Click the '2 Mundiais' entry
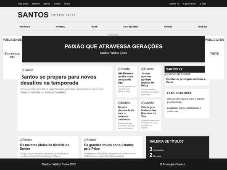227x170 pixels. (155, 155)
